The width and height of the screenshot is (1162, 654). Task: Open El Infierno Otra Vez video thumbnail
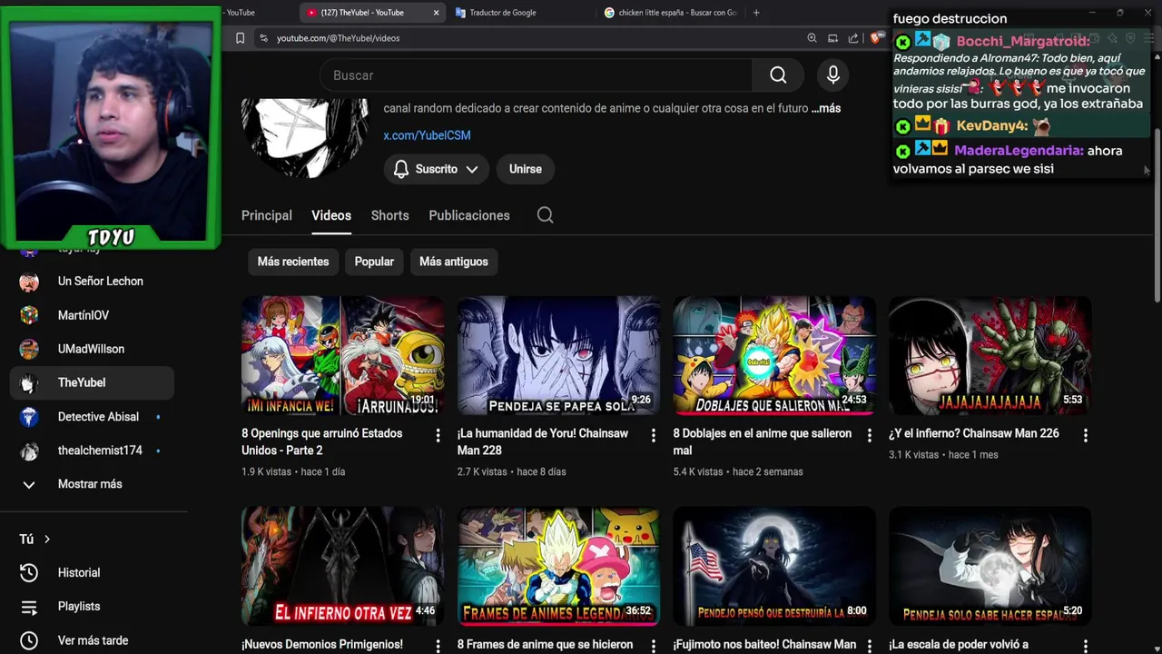pos(342,567)
